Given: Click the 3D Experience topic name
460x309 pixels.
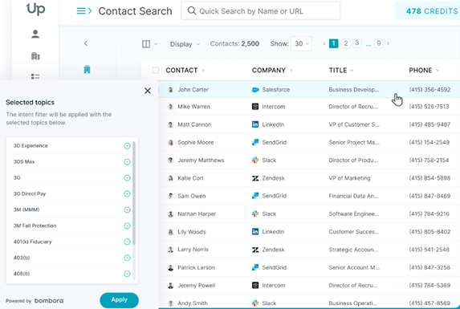Looking at the screenshot, I should pos(31,146).
